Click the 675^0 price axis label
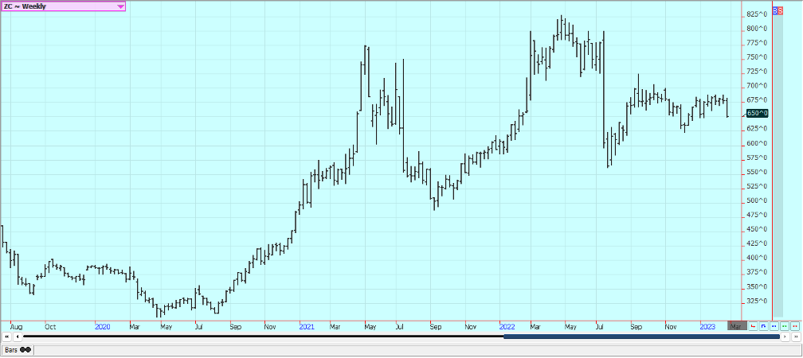This screenshot has width=803, height=358. pyautogui.click(x=758, y=100)
